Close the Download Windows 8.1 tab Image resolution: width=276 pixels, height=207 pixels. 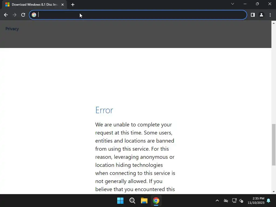point(63,5)
